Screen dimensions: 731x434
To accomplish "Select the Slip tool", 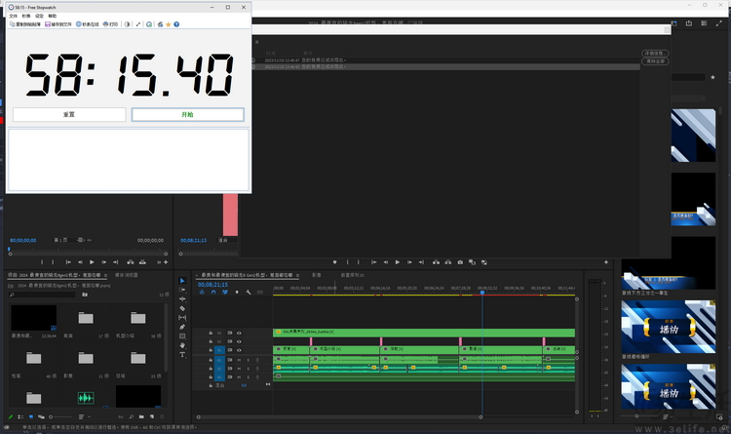I will tap(182, 318).
